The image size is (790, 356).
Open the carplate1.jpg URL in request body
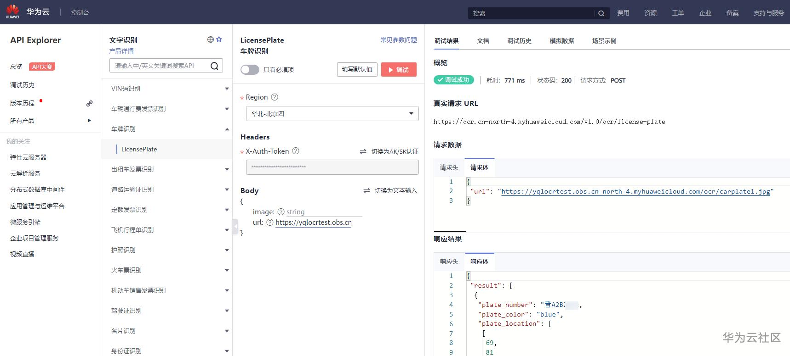tap(635, 191)
